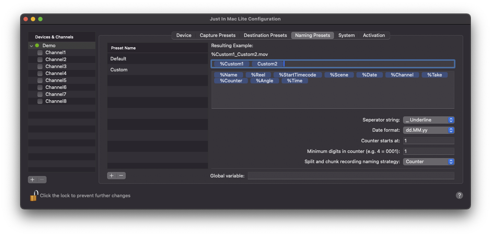Select the Demo device name
The width and height of the screenshot is (491, 236).
pos(49,46)
